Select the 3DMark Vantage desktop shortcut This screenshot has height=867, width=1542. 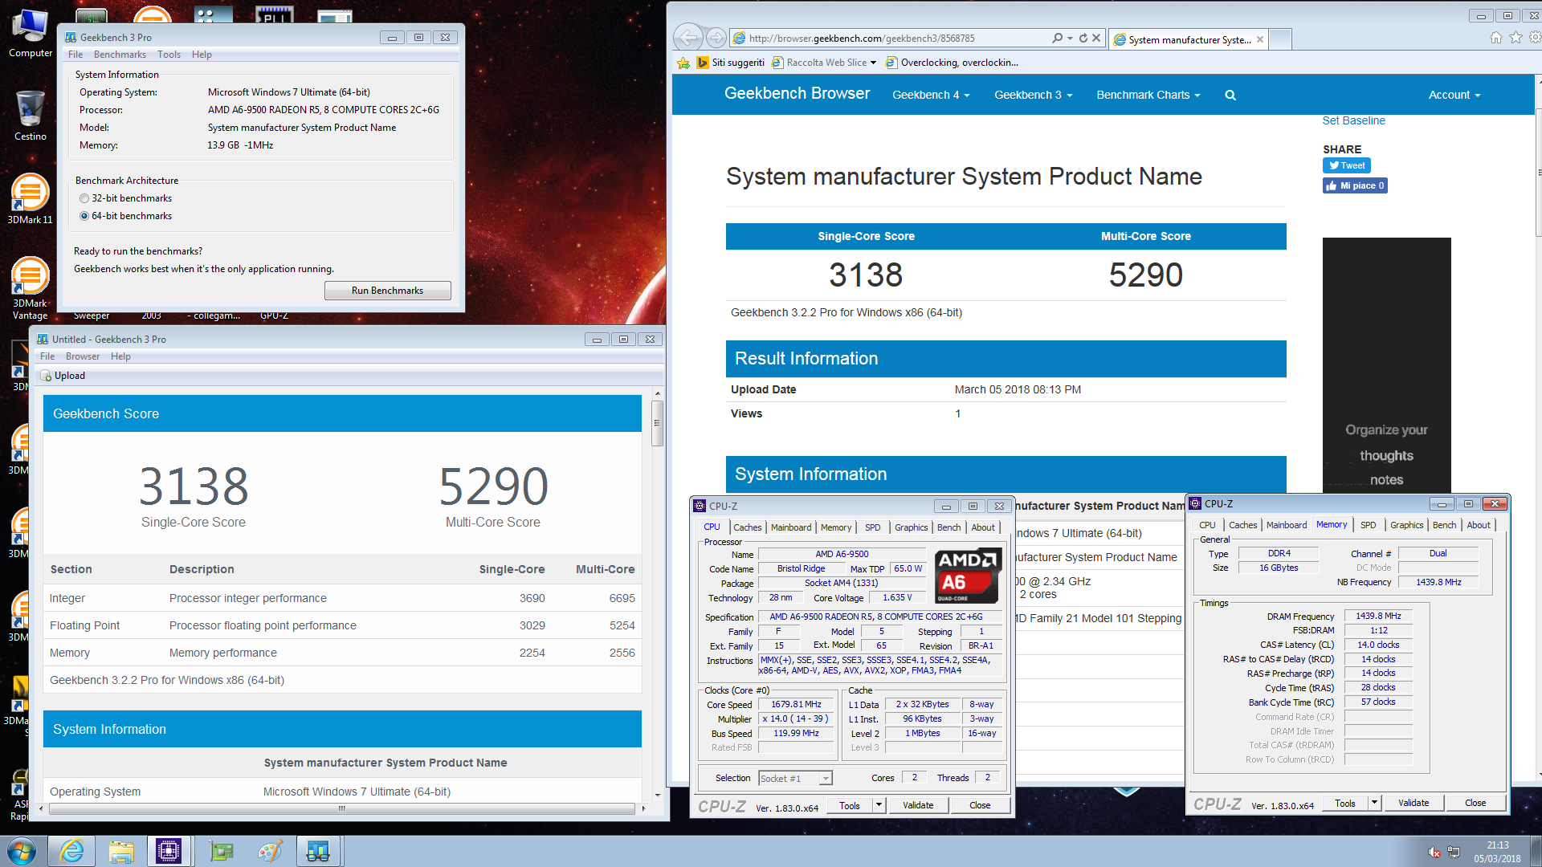tap(30, 287)
